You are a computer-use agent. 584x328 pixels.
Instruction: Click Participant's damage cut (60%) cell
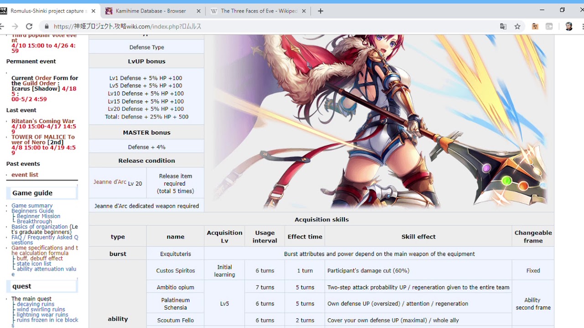(418, 271)
